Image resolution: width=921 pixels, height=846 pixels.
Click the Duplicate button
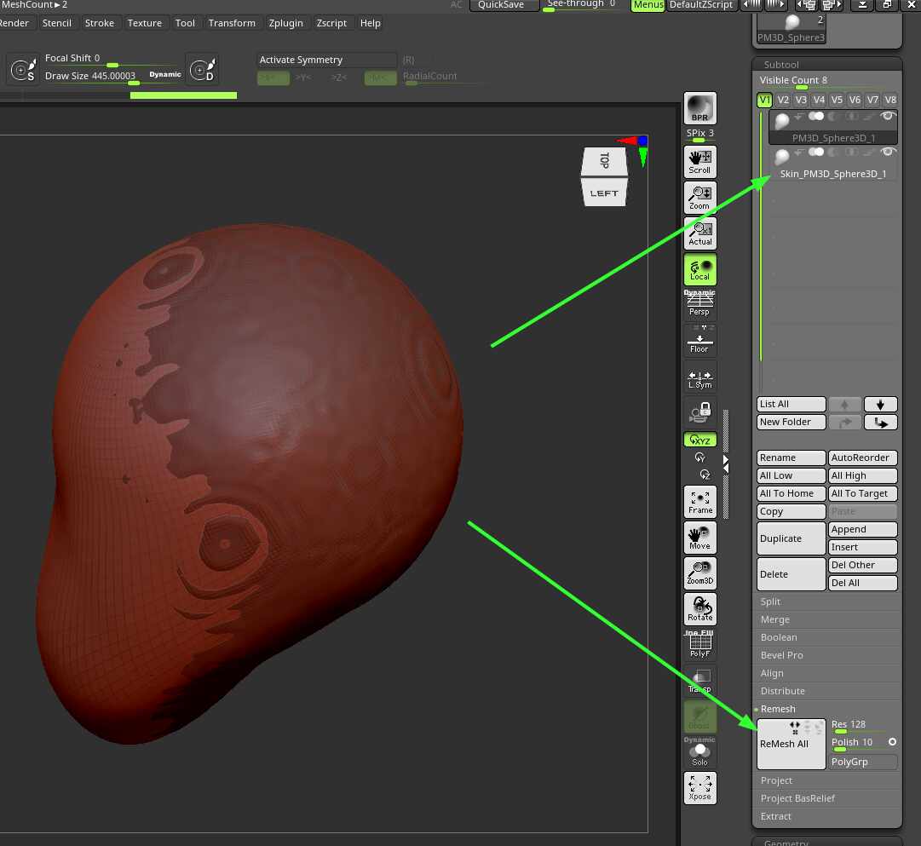[x=791, y=538]
